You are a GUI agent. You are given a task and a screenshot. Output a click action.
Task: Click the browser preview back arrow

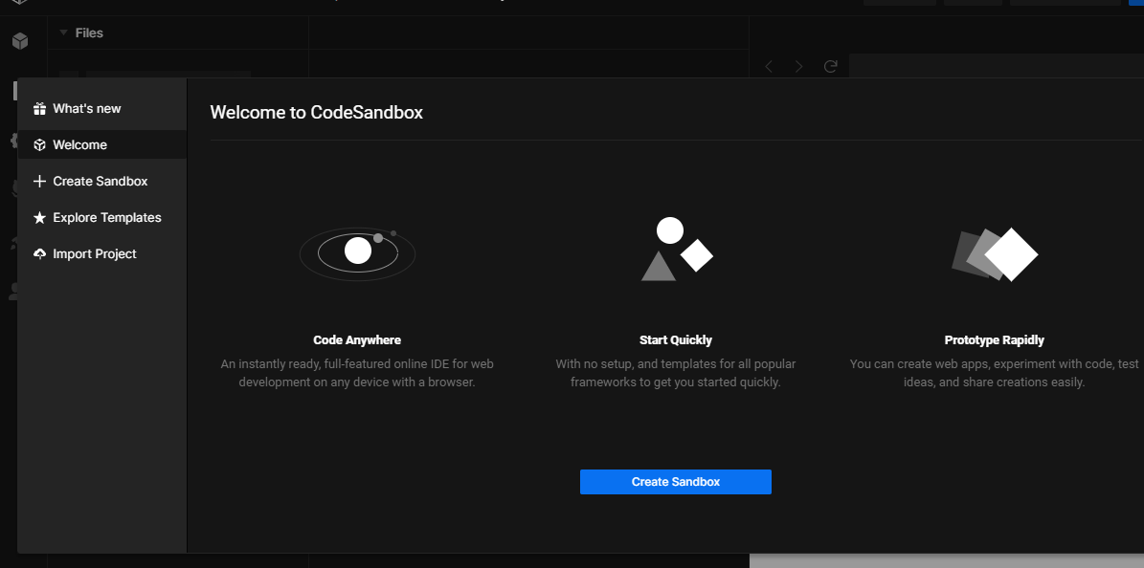click(769, 66)
